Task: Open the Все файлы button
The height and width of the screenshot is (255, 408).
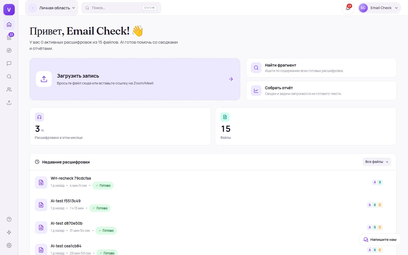Action: (x=377, y=162)
